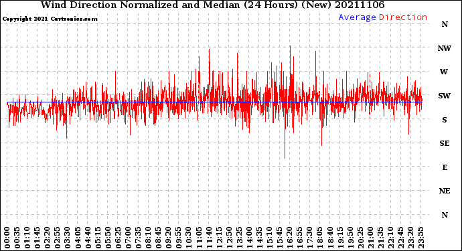The height and width of the screenshot is (251, 462).
Task: Click the 22:45 time axis label
Action: (x=400, y=238)
